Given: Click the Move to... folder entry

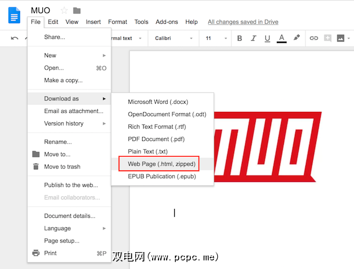Looking at the screenshot, I should click(x=69, y=155).
